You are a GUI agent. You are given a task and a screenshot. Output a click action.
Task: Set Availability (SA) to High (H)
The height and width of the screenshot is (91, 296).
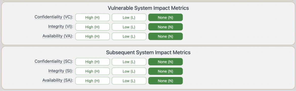92,81
